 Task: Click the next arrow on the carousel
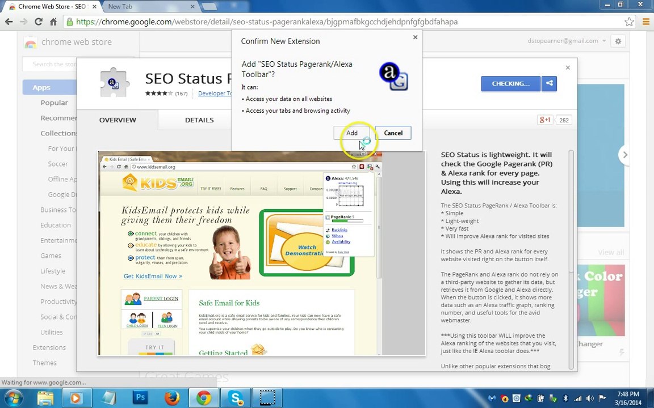tap(624, 155)
